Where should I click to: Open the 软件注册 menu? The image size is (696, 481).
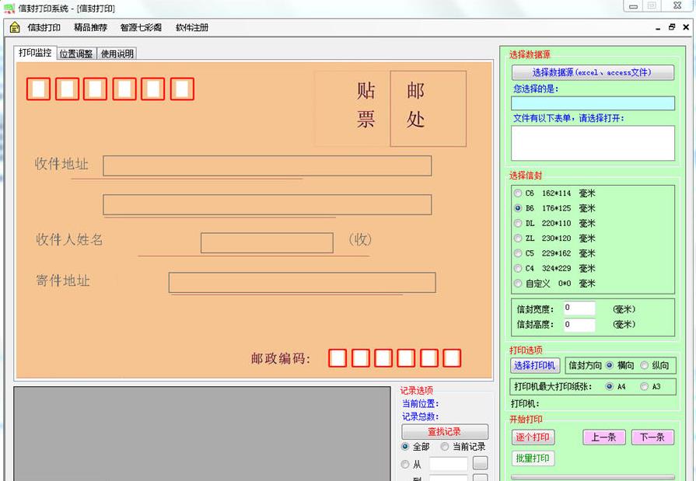point(191,27)
